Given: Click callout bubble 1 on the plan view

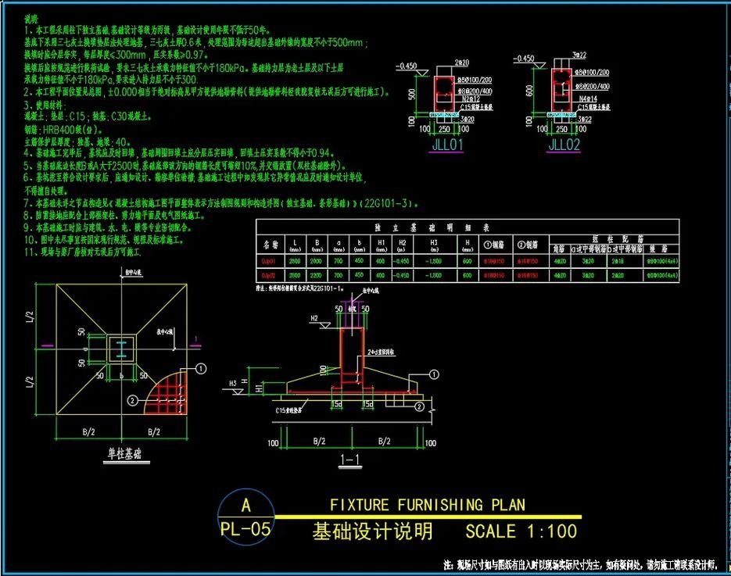Looking at the screenshot, I should click(x=201, y=367).
